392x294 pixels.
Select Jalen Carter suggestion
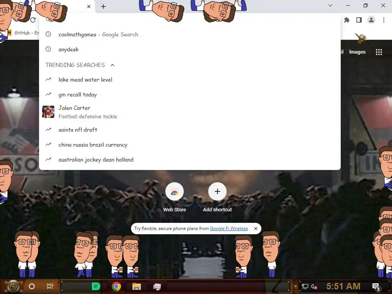190,112
